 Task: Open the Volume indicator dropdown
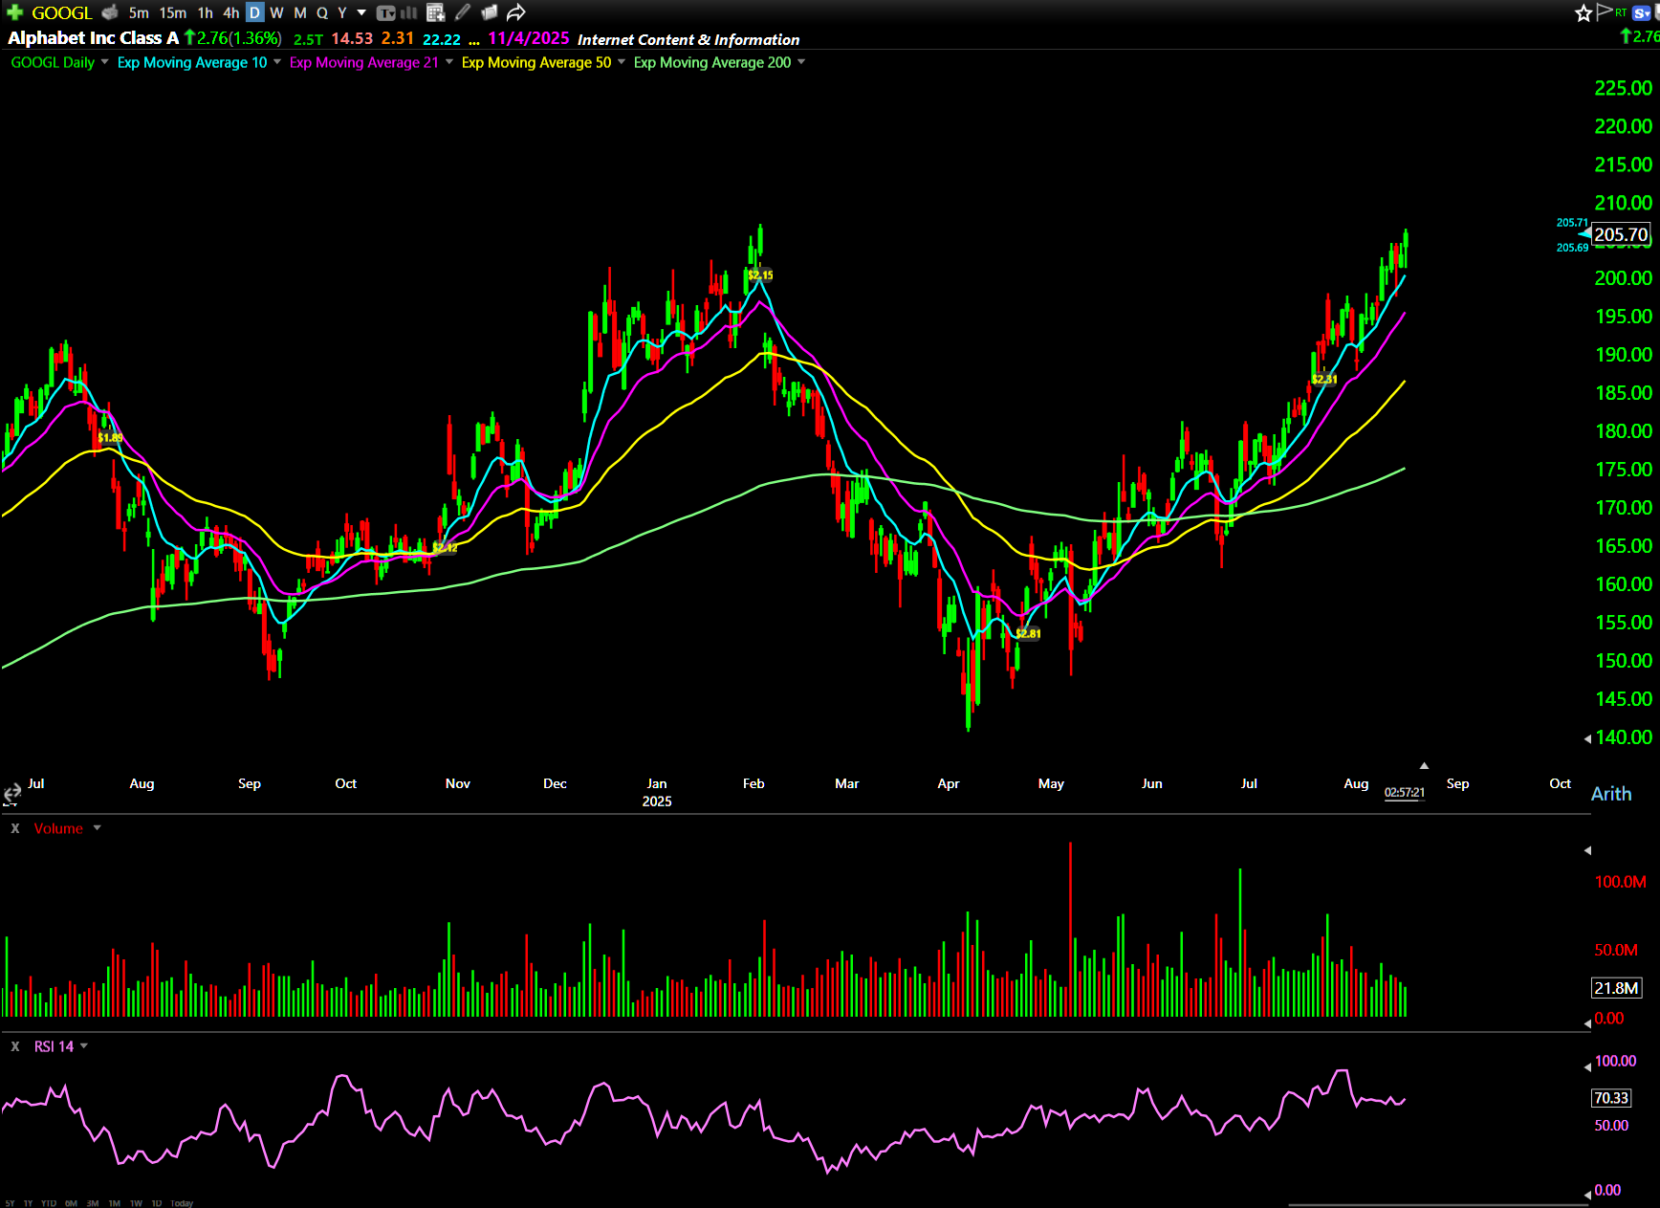(x=97, y=828)
